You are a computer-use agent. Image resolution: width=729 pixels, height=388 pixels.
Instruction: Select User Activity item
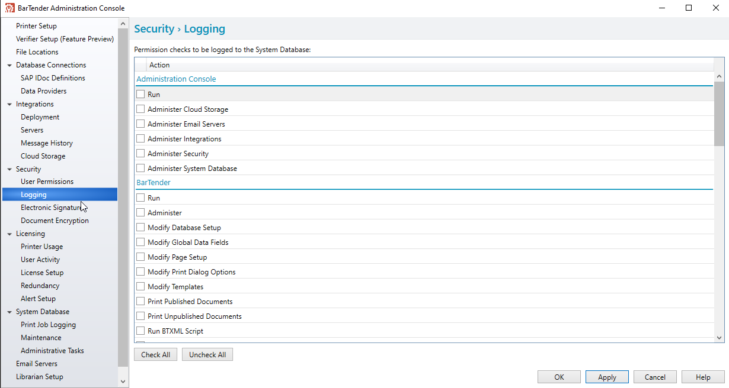pos(40,260)
